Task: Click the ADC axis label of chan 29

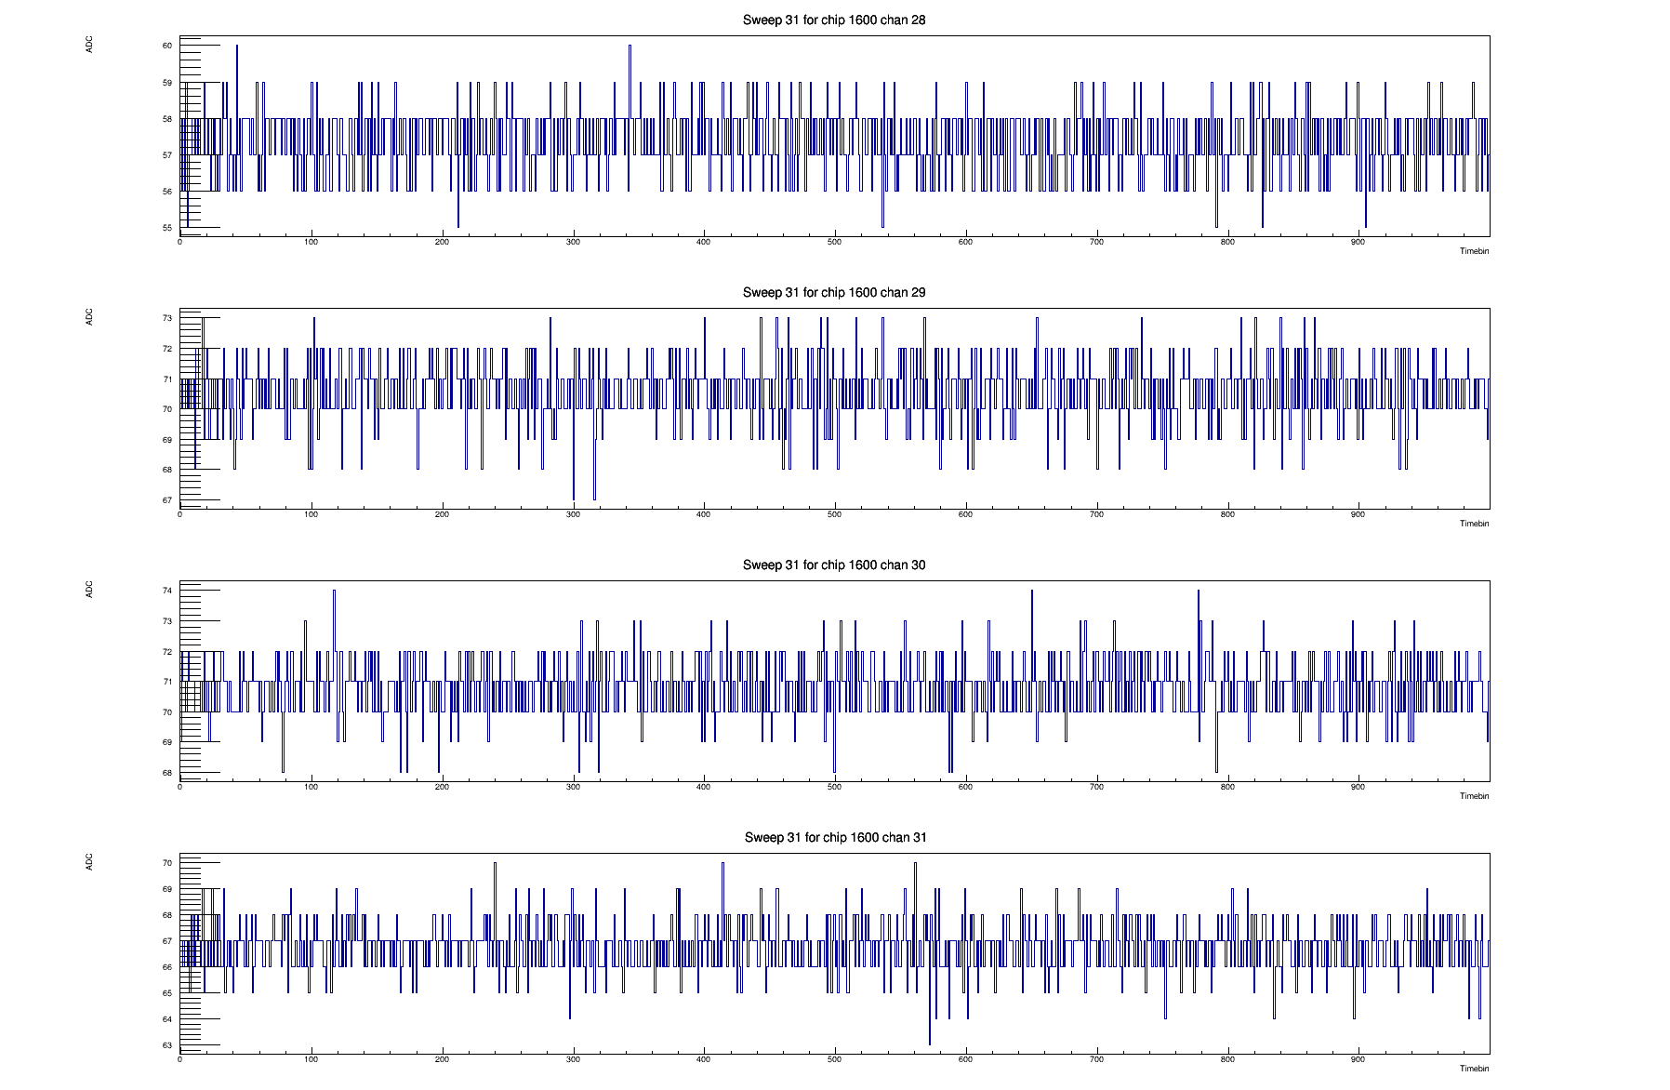Action: point(90,317)
